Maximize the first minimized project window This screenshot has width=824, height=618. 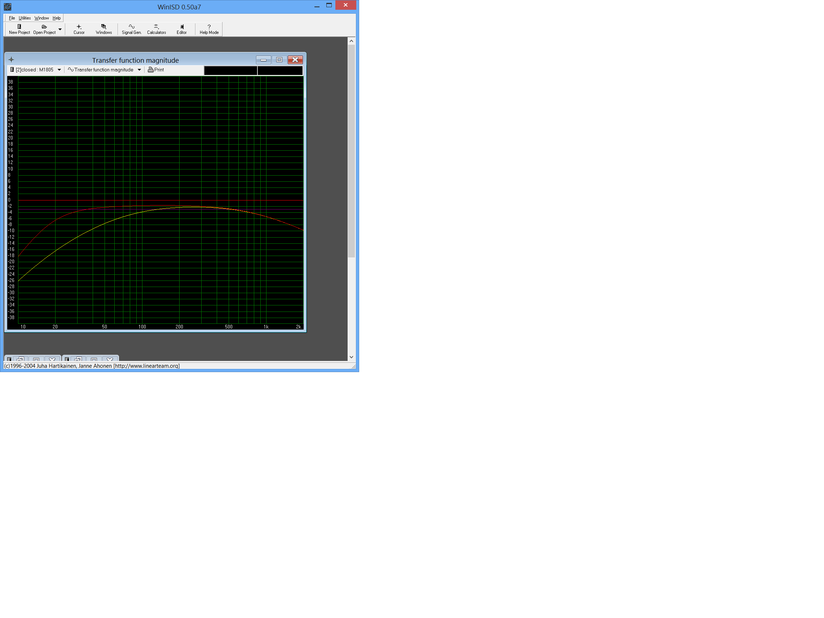(x=36, y=359)
